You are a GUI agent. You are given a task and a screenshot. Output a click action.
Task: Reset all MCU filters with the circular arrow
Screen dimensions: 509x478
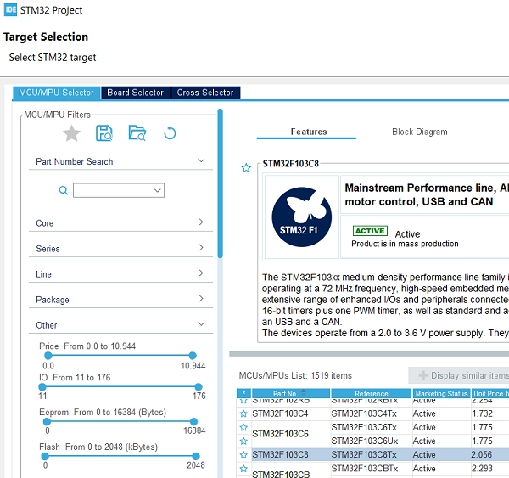coord(170,132)
